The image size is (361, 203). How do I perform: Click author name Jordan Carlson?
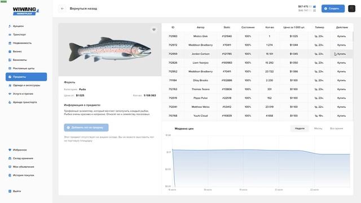click(201, 54)
